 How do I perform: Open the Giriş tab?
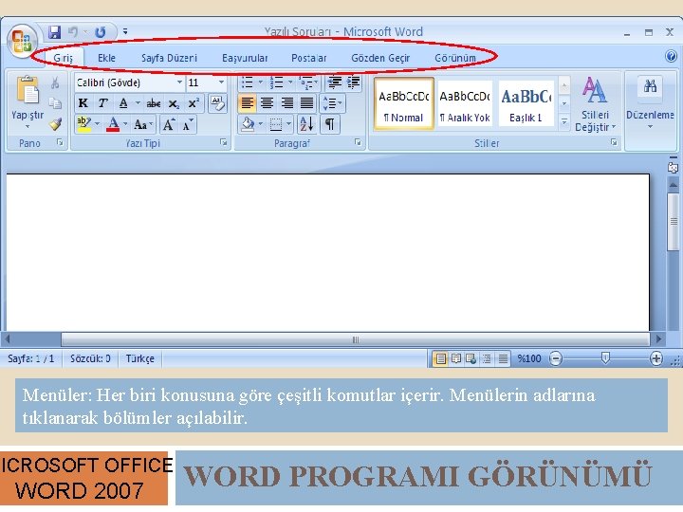(x=64, y=58)
